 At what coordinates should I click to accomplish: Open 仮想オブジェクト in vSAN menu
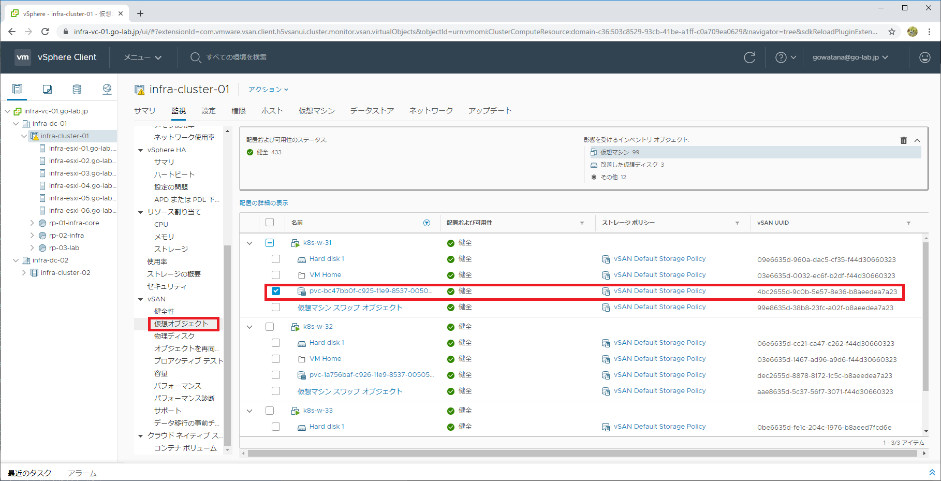point(181,324)
